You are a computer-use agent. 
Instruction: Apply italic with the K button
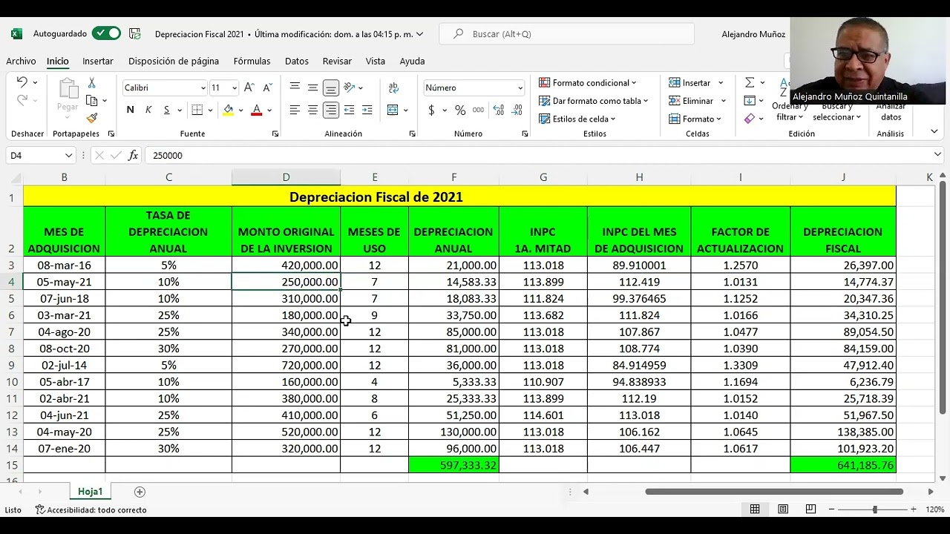coord(148,110)
